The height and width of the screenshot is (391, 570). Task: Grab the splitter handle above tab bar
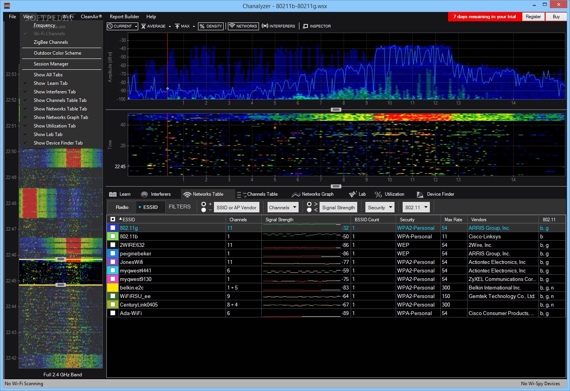(336, 186)
